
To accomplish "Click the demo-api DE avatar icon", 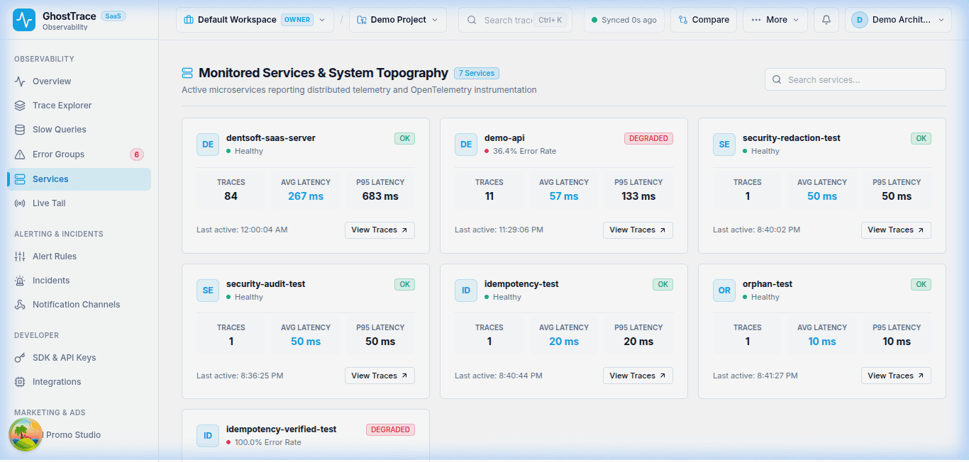I will [x=466, y=145].
